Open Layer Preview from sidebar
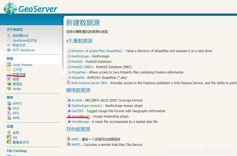This screenshot has width=237, height=156. coord(22,65)
